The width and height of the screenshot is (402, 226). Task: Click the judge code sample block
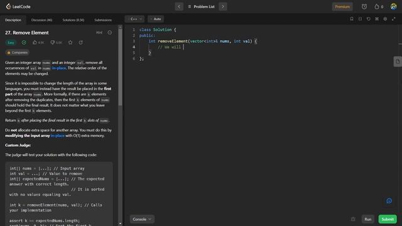click(59, 194)
